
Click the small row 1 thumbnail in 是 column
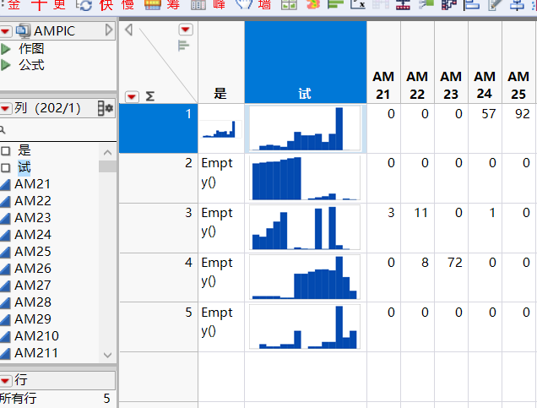point(221,129)
